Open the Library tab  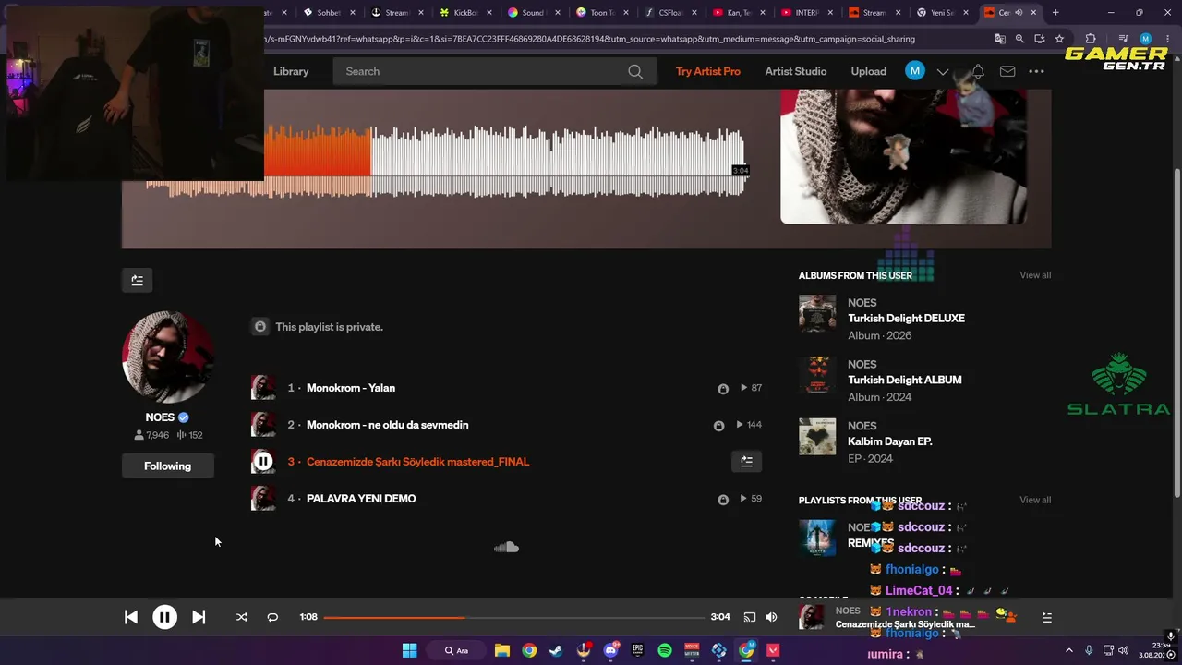point(291,71)
